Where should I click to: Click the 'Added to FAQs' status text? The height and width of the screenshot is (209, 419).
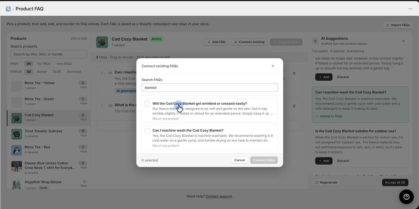pos(329,116)
